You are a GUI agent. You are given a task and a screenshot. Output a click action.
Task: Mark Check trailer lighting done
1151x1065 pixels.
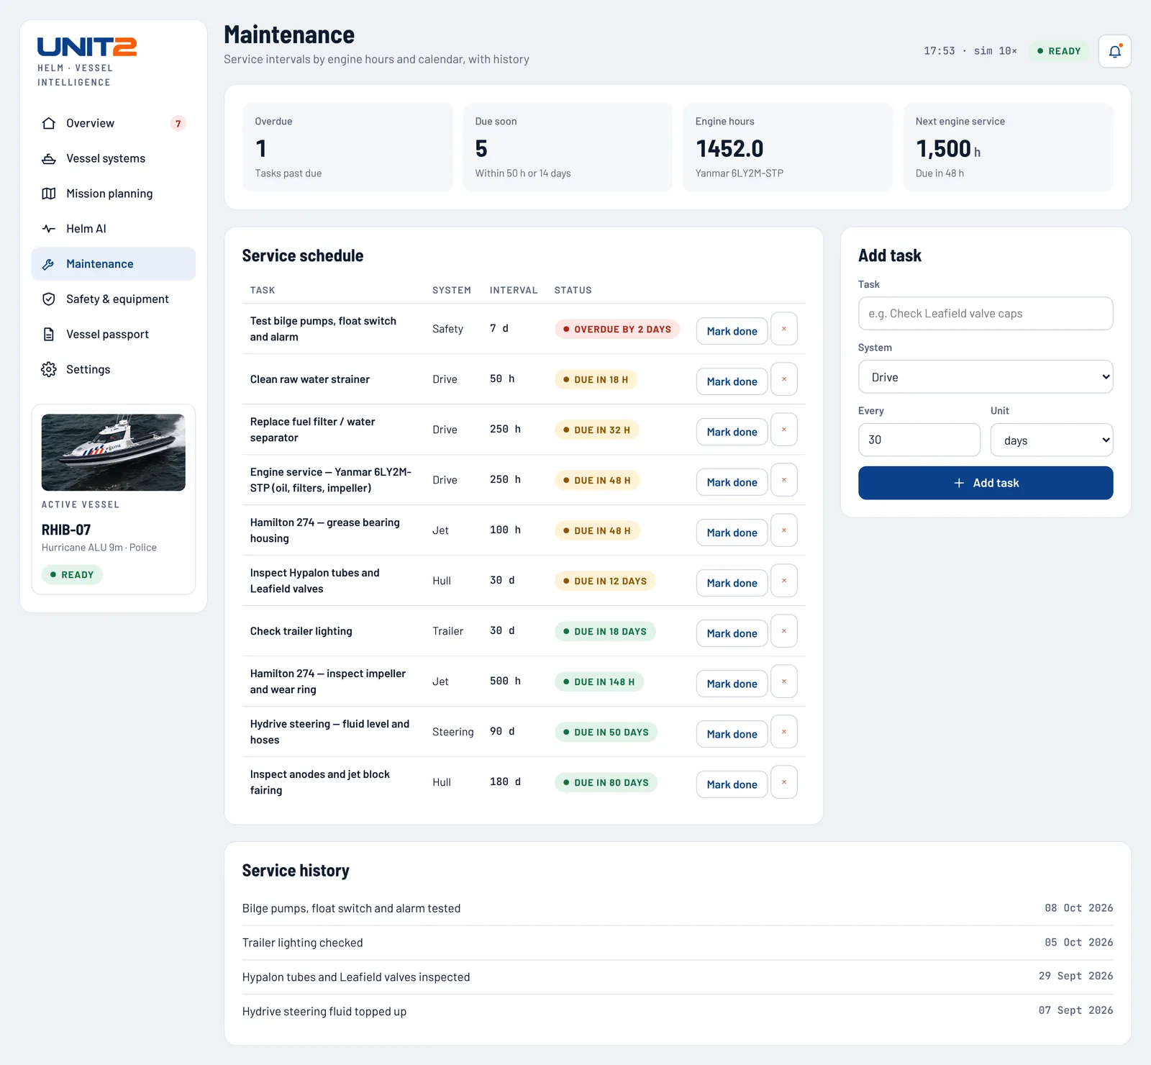coord(732,633)
